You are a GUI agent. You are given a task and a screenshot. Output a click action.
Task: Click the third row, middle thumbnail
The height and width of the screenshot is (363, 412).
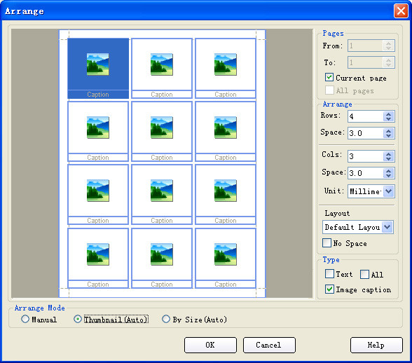coord(162,191)
